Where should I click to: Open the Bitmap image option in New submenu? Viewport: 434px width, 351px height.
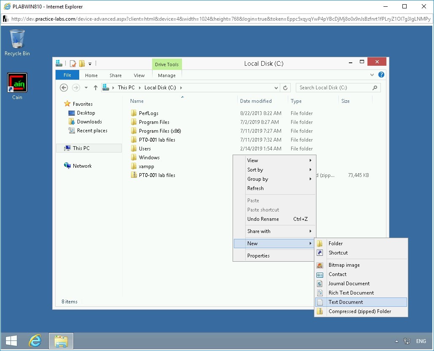coord(343,265)
